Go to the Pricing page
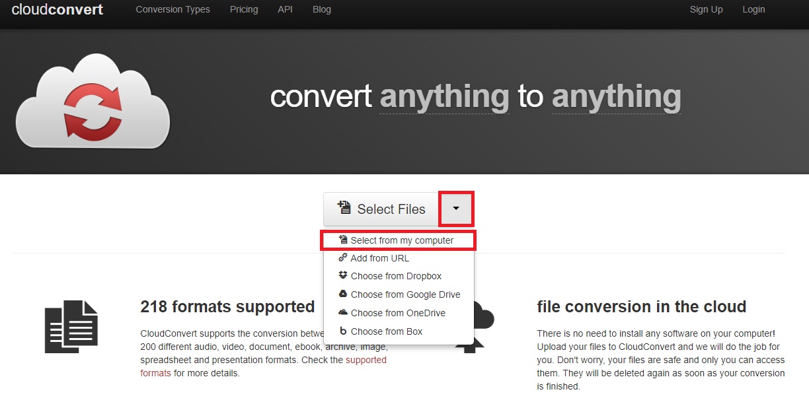 [x=244, y=9]
